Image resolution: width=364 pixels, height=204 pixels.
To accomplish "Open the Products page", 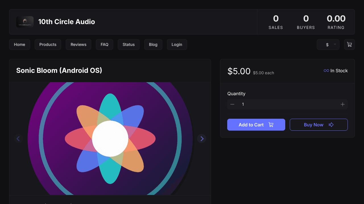I will 48,44.
